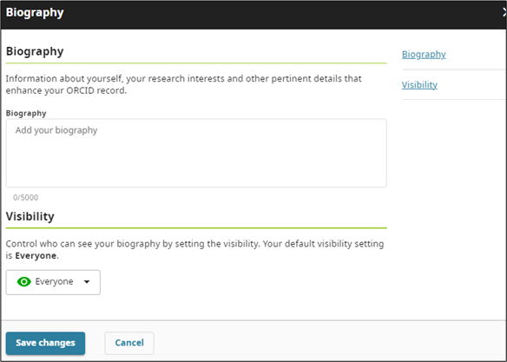Click the Visibility section heading
Image resolution: width=507 pixels, height=362 pixels.
[x=30, y=216]
